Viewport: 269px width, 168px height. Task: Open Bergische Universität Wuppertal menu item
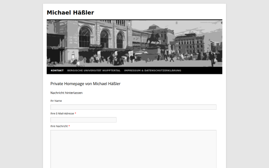click(x=94, y=70)
